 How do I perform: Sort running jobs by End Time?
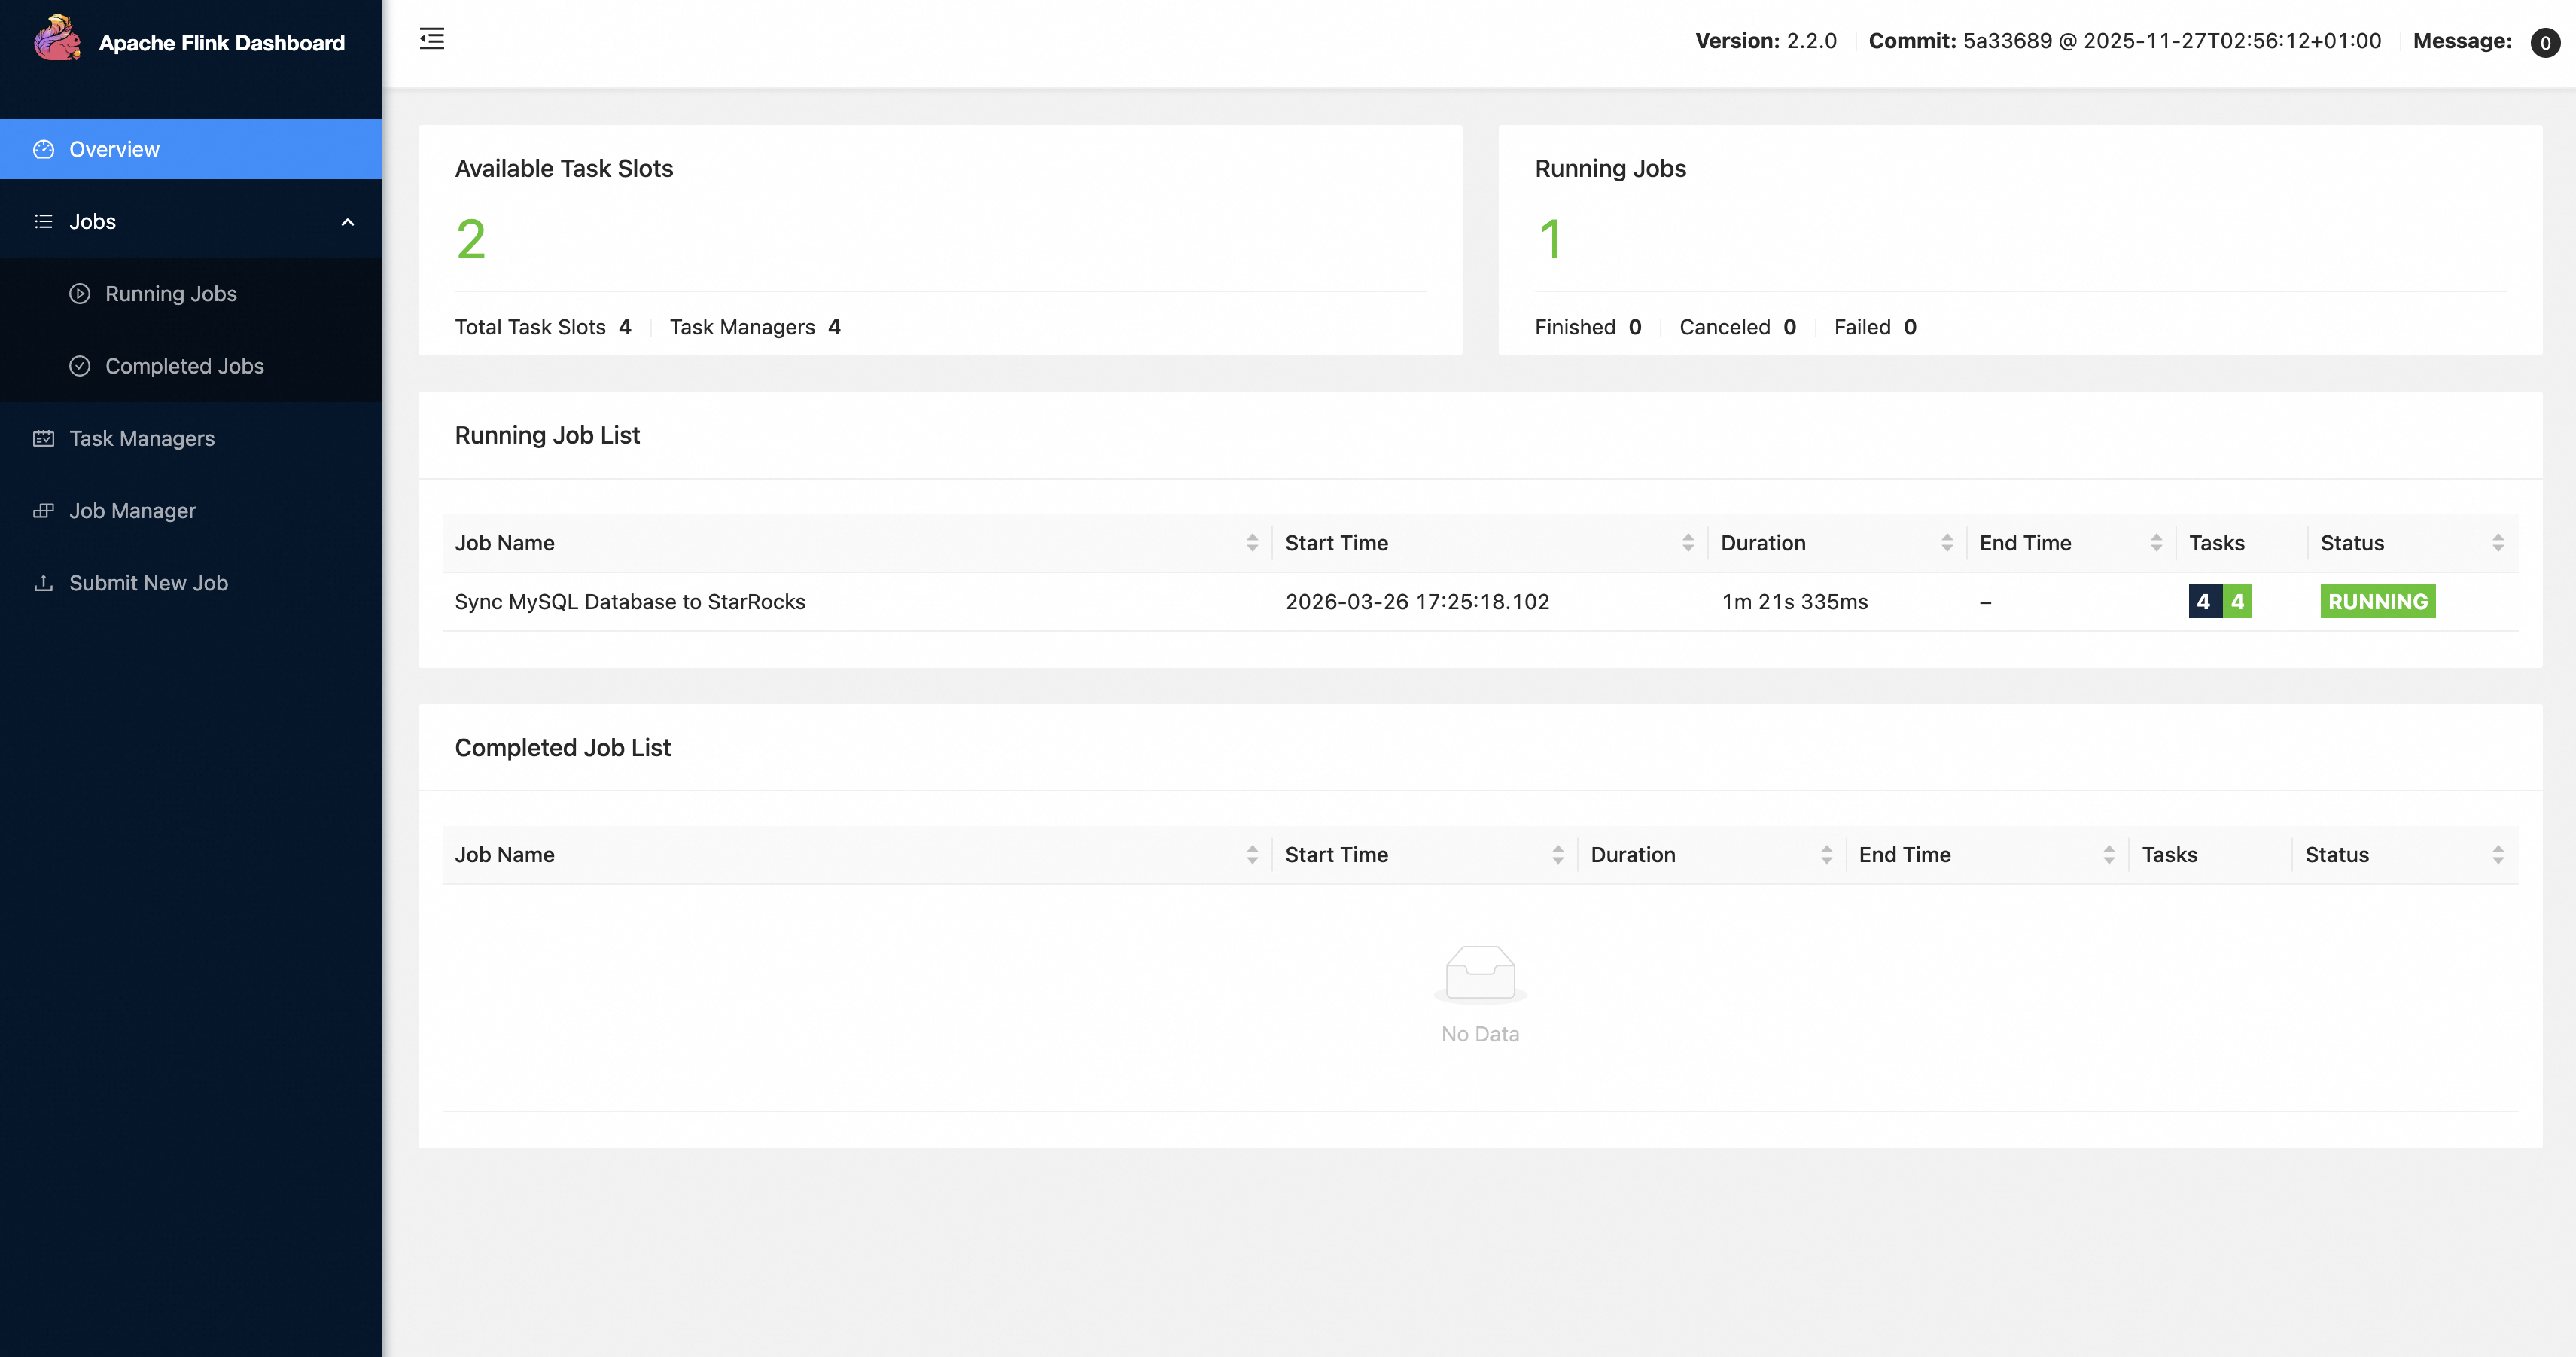pyautogui.click(x=2156, y=543)
